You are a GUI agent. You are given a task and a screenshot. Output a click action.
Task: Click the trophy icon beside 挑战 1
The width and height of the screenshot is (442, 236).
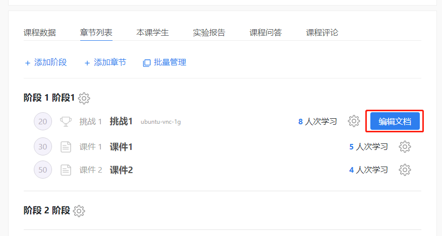[66, 121]
